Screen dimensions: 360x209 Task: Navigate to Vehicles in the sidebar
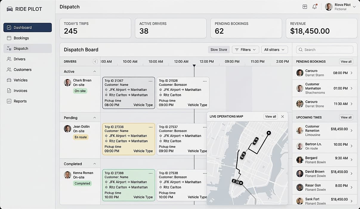(27, 80)
